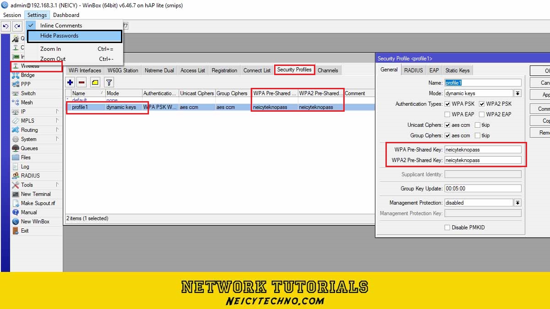Open the filter funnel in the list toolbar

tap(109, 82)
